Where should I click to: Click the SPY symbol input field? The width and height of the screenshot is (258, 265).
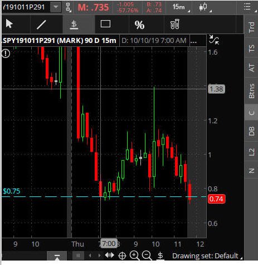coord(25,7)
